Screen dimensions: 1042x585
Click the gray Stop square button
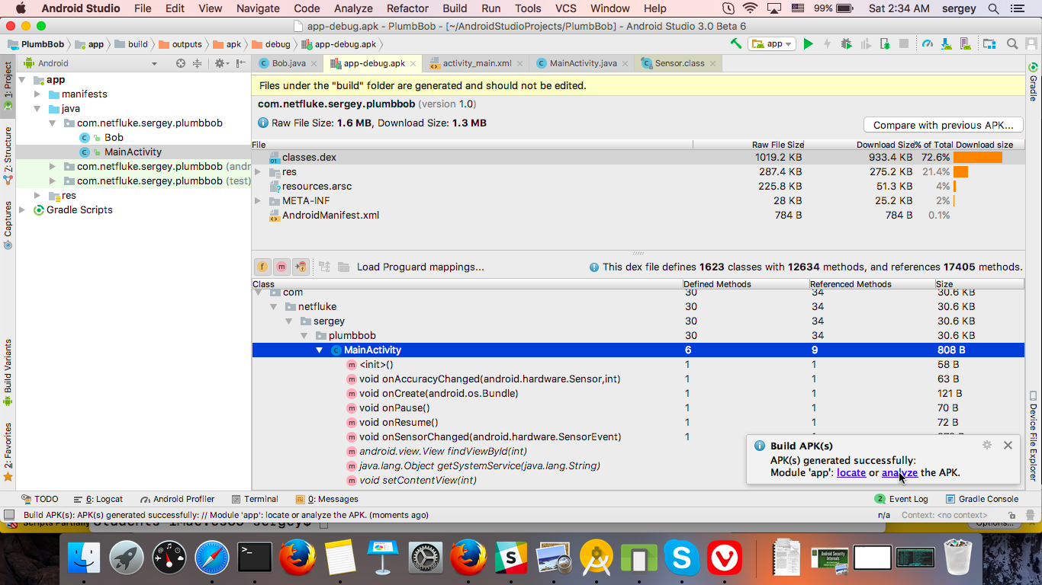pos(903,44)
